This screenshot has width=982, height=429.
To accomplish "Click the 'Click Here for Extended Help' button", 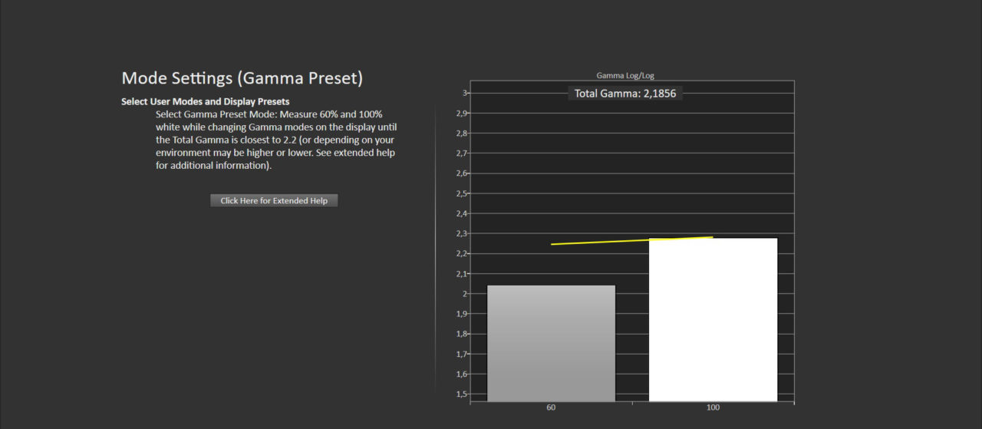I will click(274, 200).
